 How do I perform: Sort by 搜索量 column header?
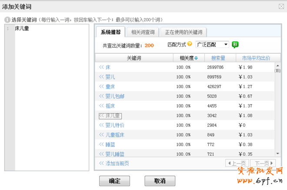coord(218,58)
